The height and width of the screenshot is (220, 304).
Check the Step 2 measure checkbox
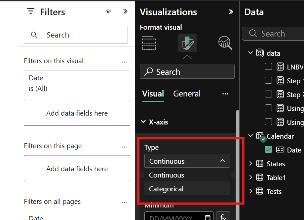click(x=268, y=94)
